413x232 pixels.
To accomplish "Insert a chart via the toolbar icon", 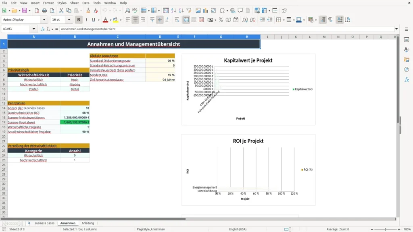I will 206,10.
